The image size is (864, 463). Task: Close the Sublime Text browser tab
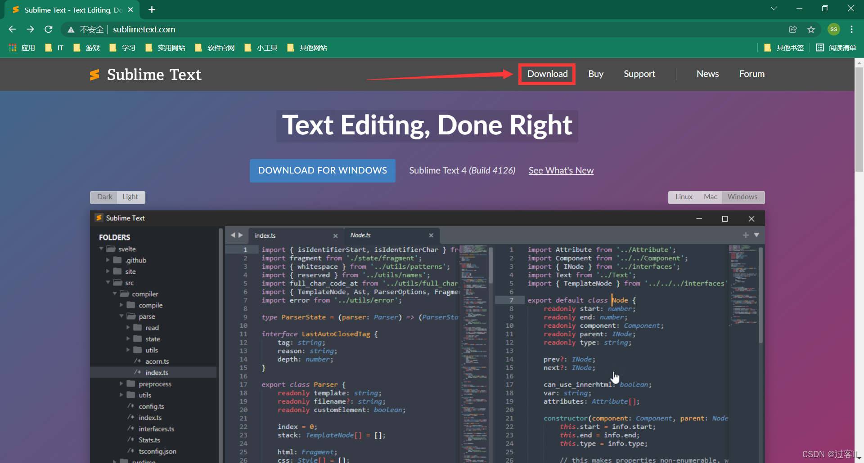130,9
